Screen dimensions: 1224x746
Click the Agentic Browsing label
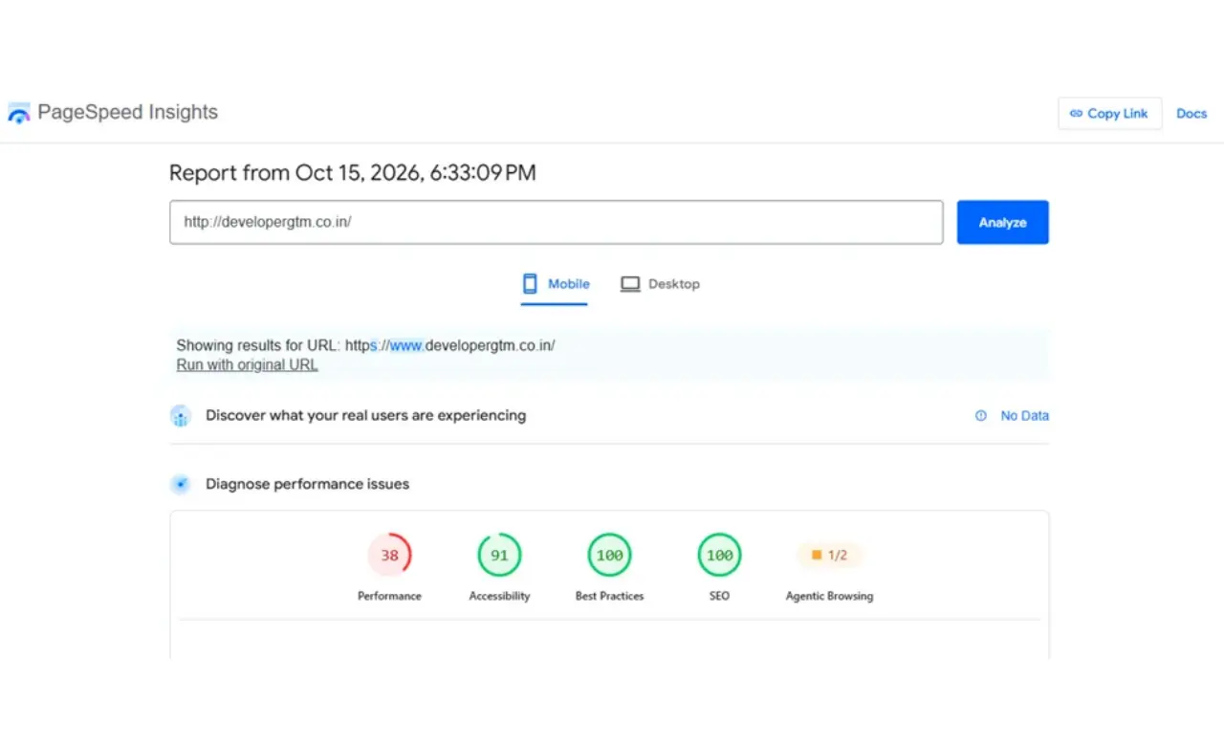[x=829, y=596]
